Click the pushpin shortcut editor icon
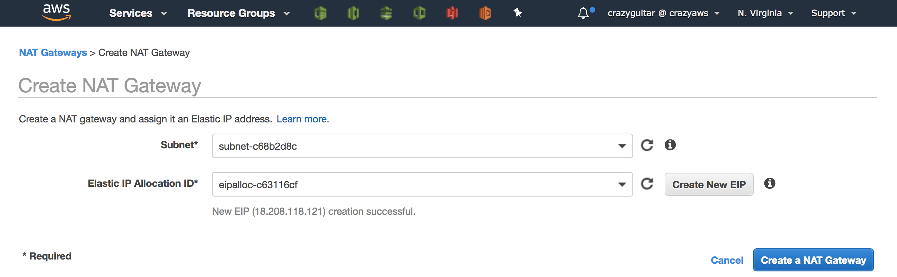This screenshot has height=277, width=897. pos(518,13)
